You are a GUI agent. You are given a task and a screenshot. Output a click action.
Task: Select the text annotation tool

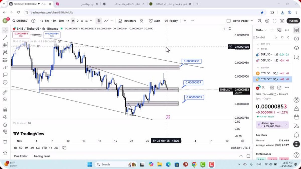pyautogui.click(x=5, y=75)
